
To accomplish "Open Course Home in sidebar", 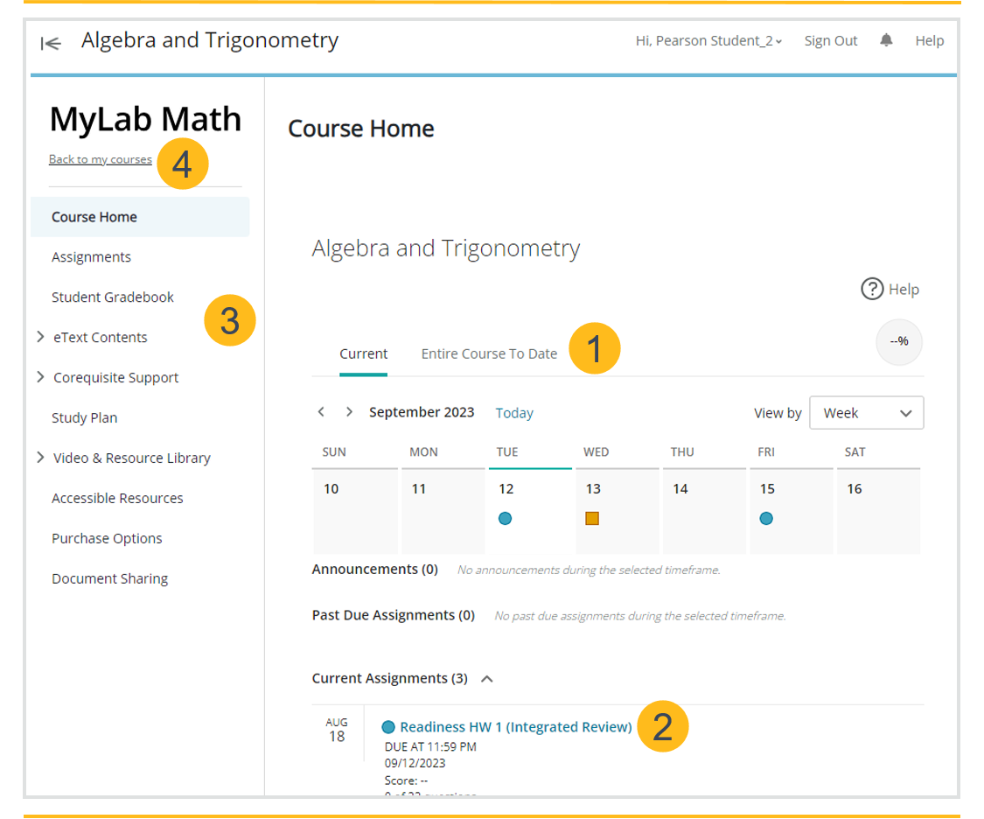I will click(x=140, y=217).
